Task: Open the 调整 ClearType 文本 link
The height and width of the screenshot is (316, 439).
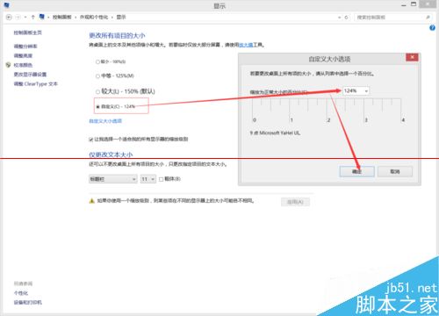Action: tap(35, 84)
